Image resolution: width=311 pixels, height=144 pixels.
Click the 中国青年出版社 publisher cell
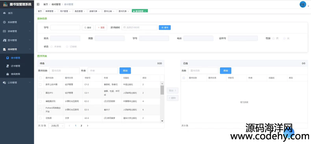point(130,101)
